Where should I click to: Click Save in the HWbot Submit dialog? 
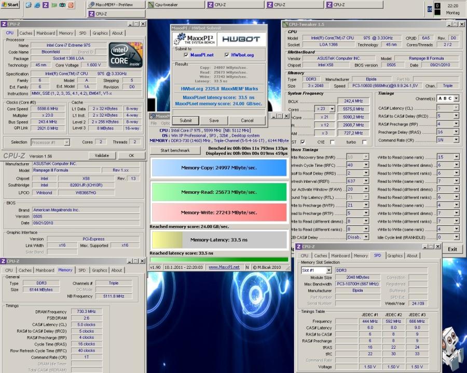point(214,121)
